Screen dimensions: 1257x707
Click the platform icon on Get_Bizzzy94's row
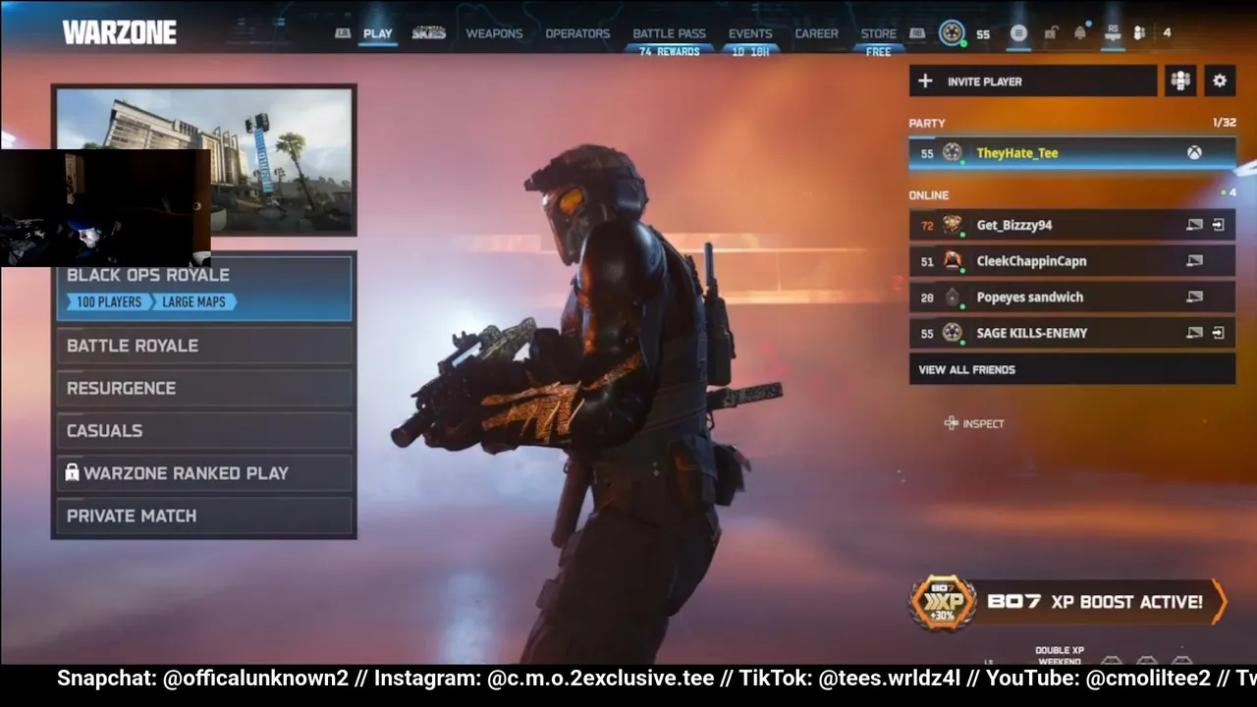[x=1194, y=225]
